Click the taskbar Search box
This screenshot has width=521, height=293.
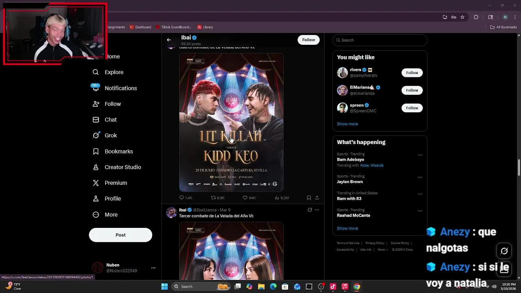(x=201, y=286)
